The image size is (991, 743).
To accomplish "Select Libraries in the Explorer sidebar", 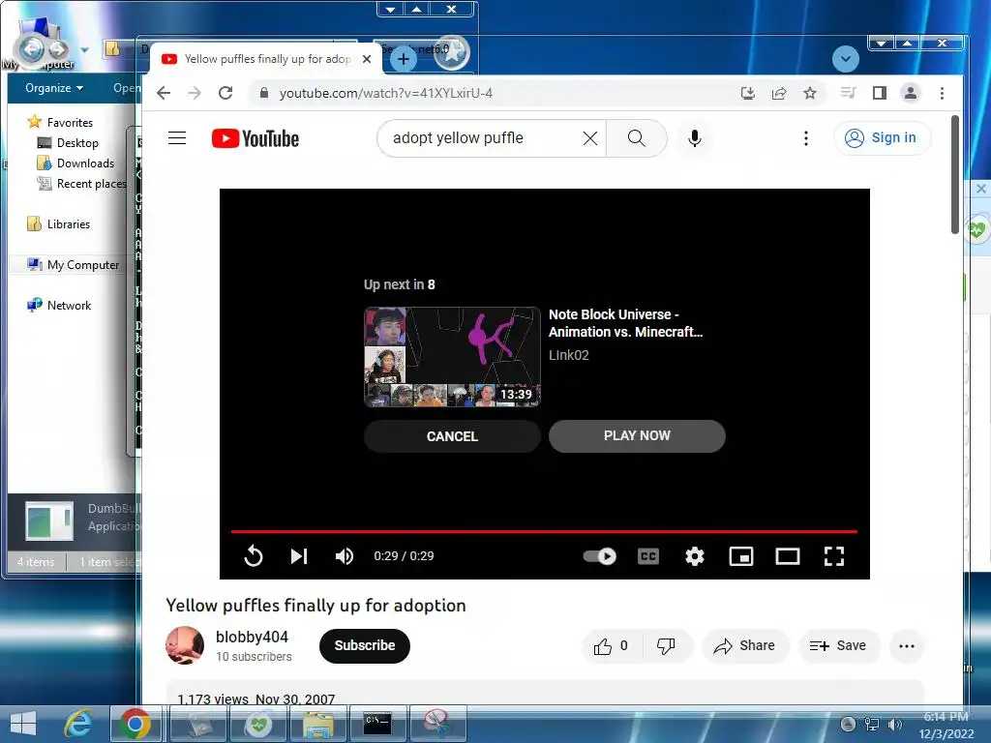I will pyautogui.click(x=59, y=224).
